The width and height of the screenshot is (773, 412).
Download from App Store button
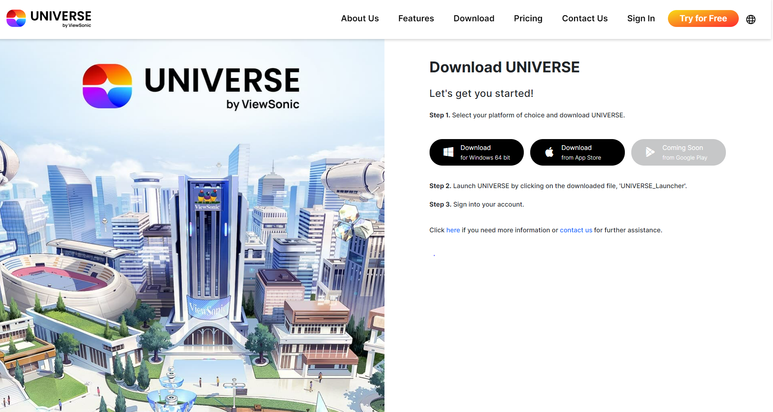tap(577, 152)
